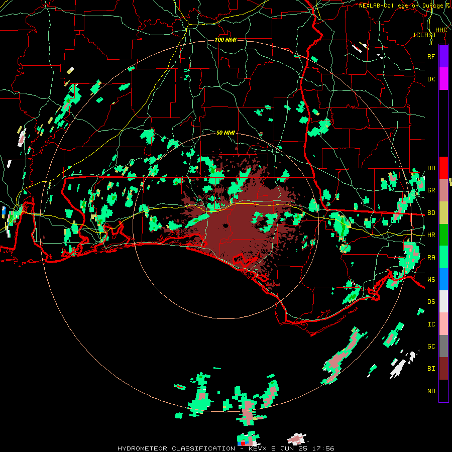Click the NEXLAB-College of DuPage title text
The image size is (452, 452).
coord(405,6)
